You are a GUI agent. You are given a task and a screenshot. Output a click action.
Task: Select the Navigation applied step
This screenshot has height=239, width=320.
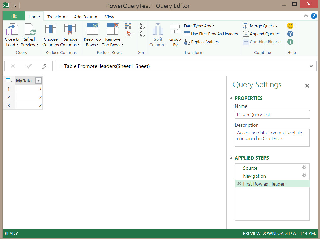coord(272,176)
